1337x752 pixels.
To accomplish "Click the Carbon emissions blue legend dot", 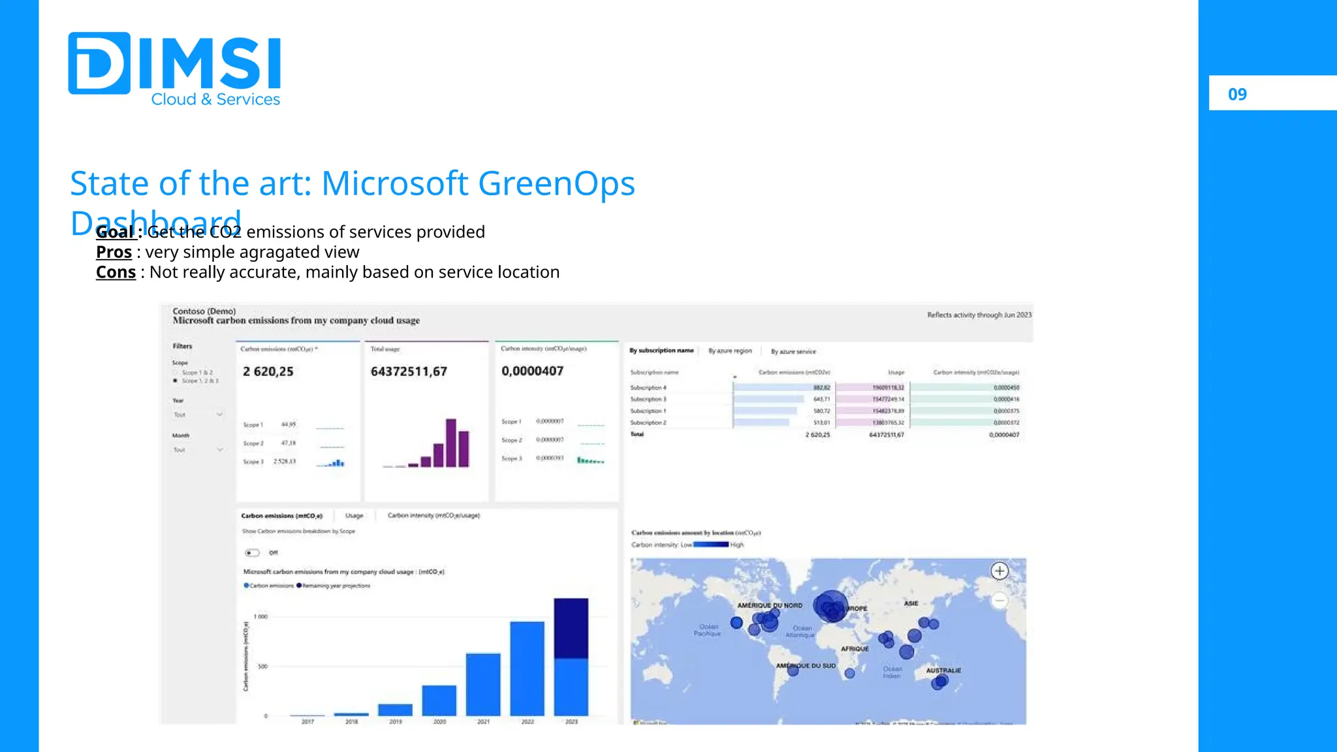I will 246,586.
